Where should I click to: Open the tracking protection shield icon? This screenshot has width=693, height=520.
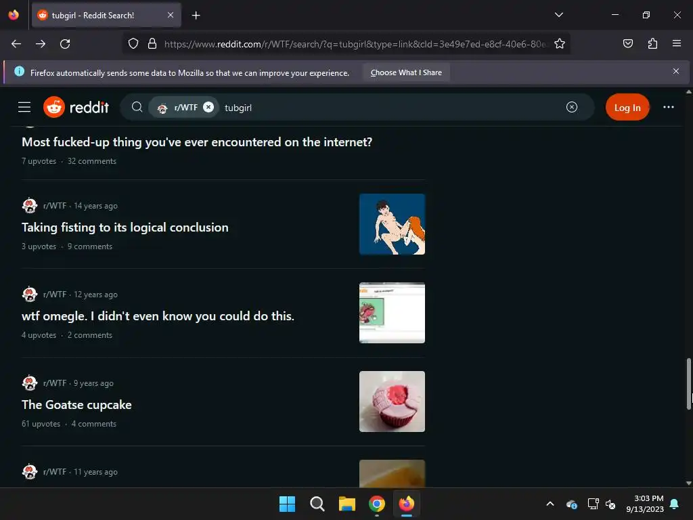[x=133, y=44]
